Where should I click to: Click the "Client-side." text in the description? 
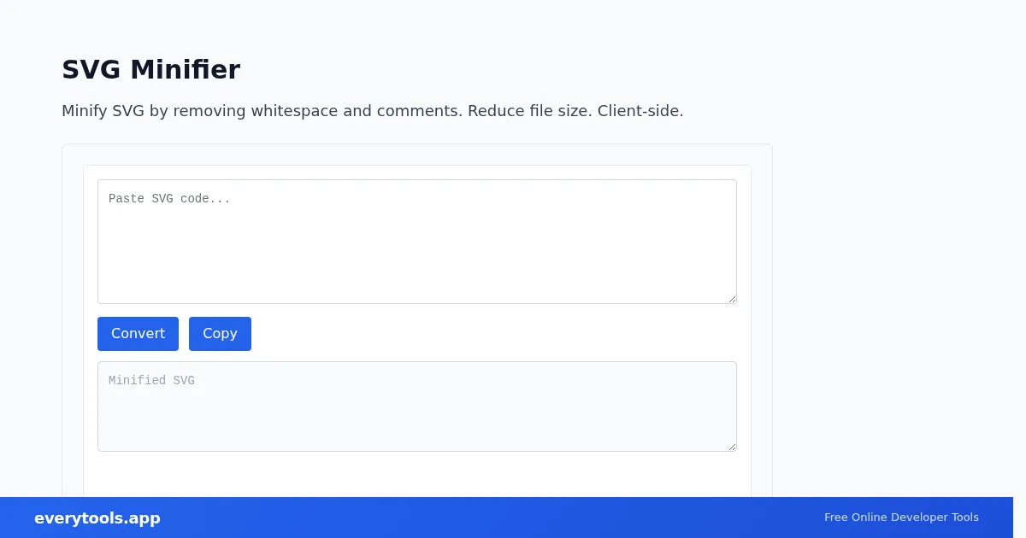640,111
